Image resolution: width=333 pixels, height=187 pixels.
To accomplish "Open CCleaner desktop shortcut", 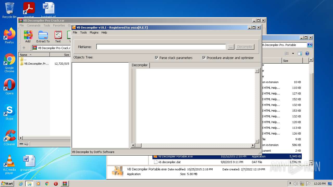I will click(9, 138).
